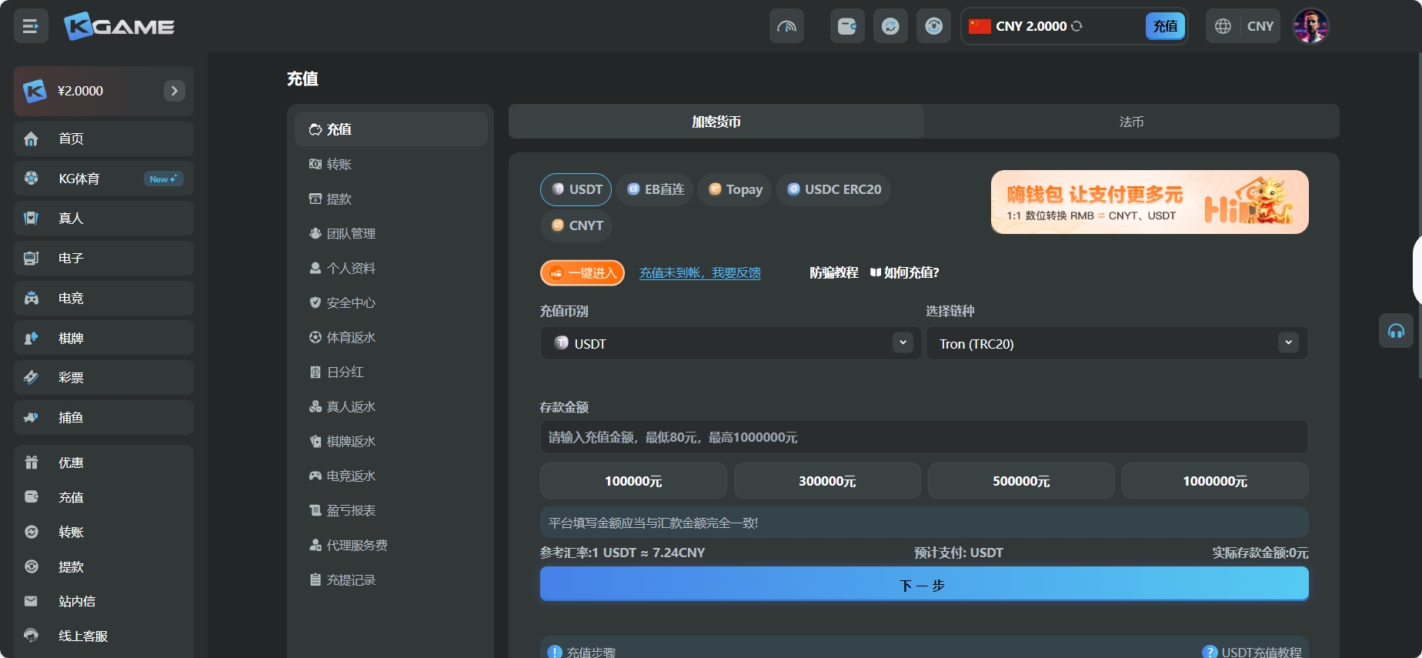The image size is (1422, 658).
Task: Click the hamburger menu icon
Action: pyautogui.click(x=31, y=27)
